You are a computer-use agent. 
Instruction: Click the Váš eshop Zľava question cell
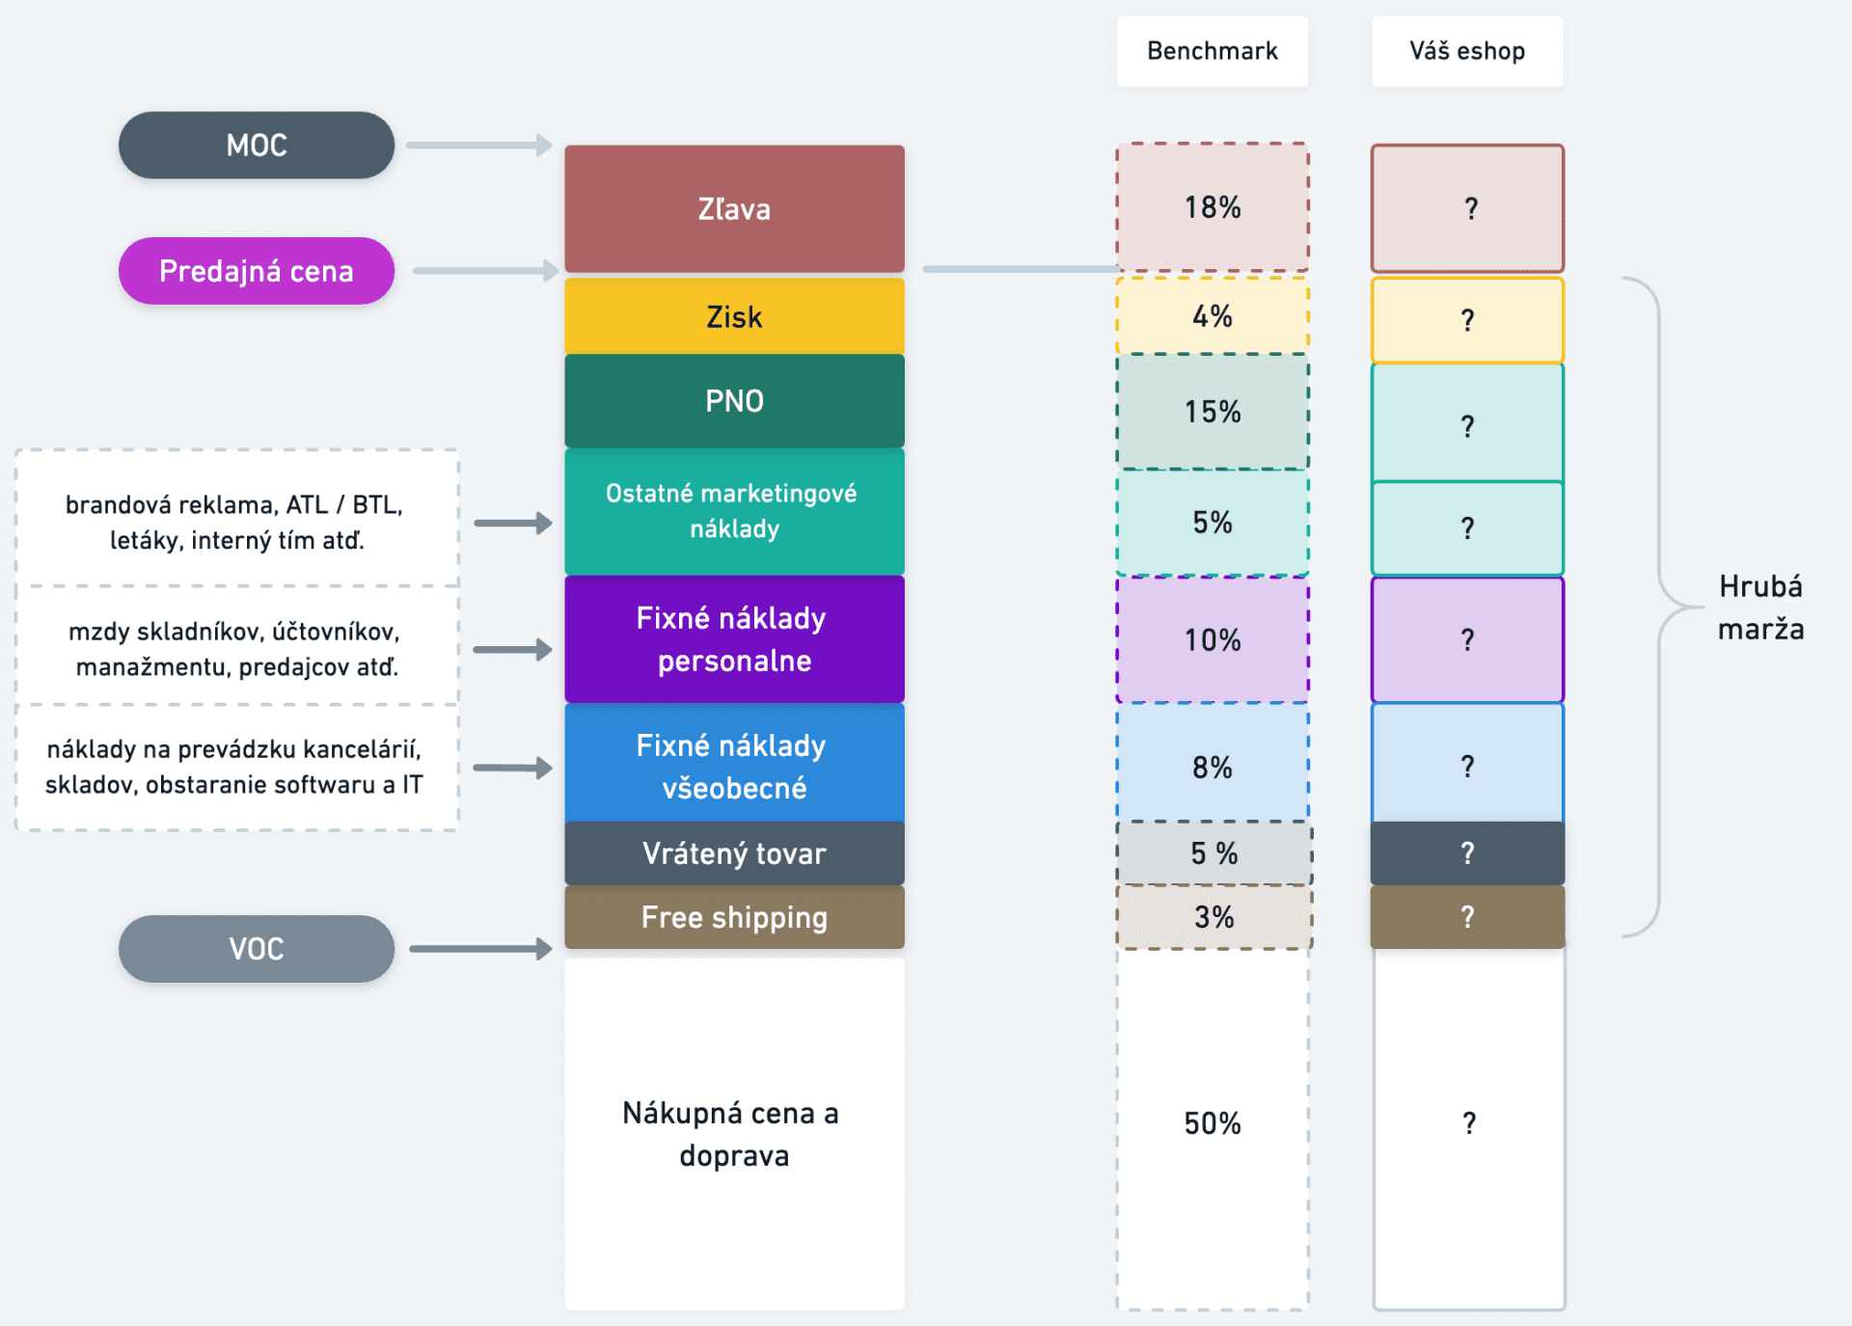click(1468, 208)
